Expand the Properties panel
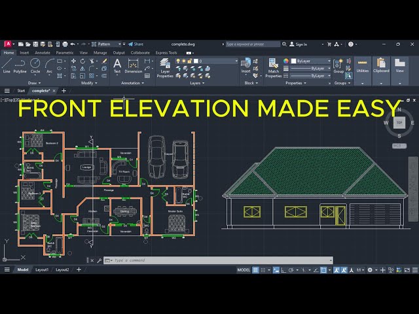 coord(296,83)
